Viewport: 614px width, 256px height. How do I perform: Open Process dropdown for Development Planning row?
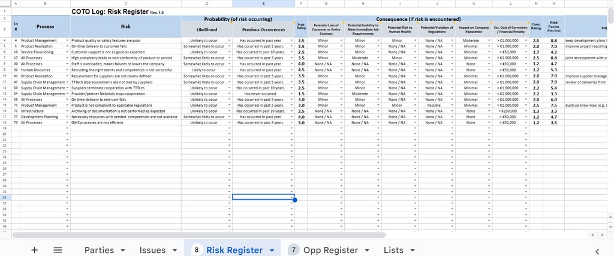pos(67,117)
